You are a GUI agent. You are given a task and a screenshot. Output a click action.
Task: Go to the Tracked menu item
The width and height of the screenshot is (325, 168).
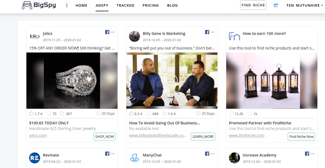[125, 6]
